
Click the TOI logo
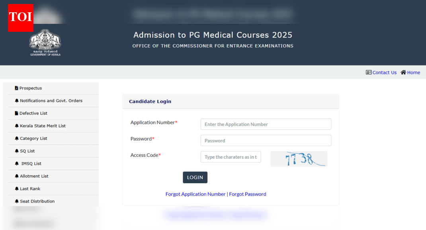coord(20,17)
